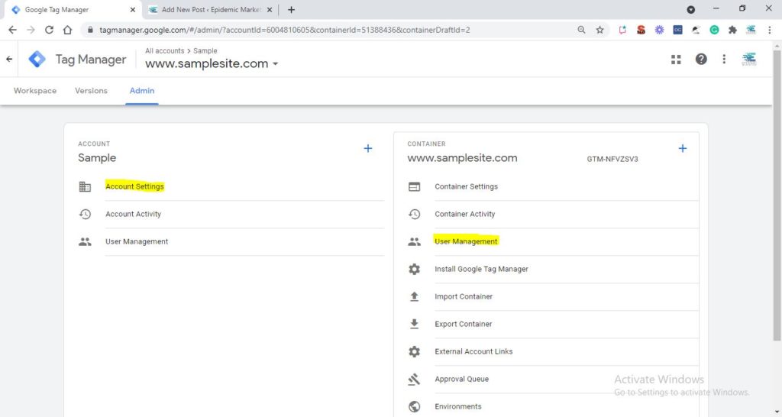Open External Account Links

(x=473, y=351)
